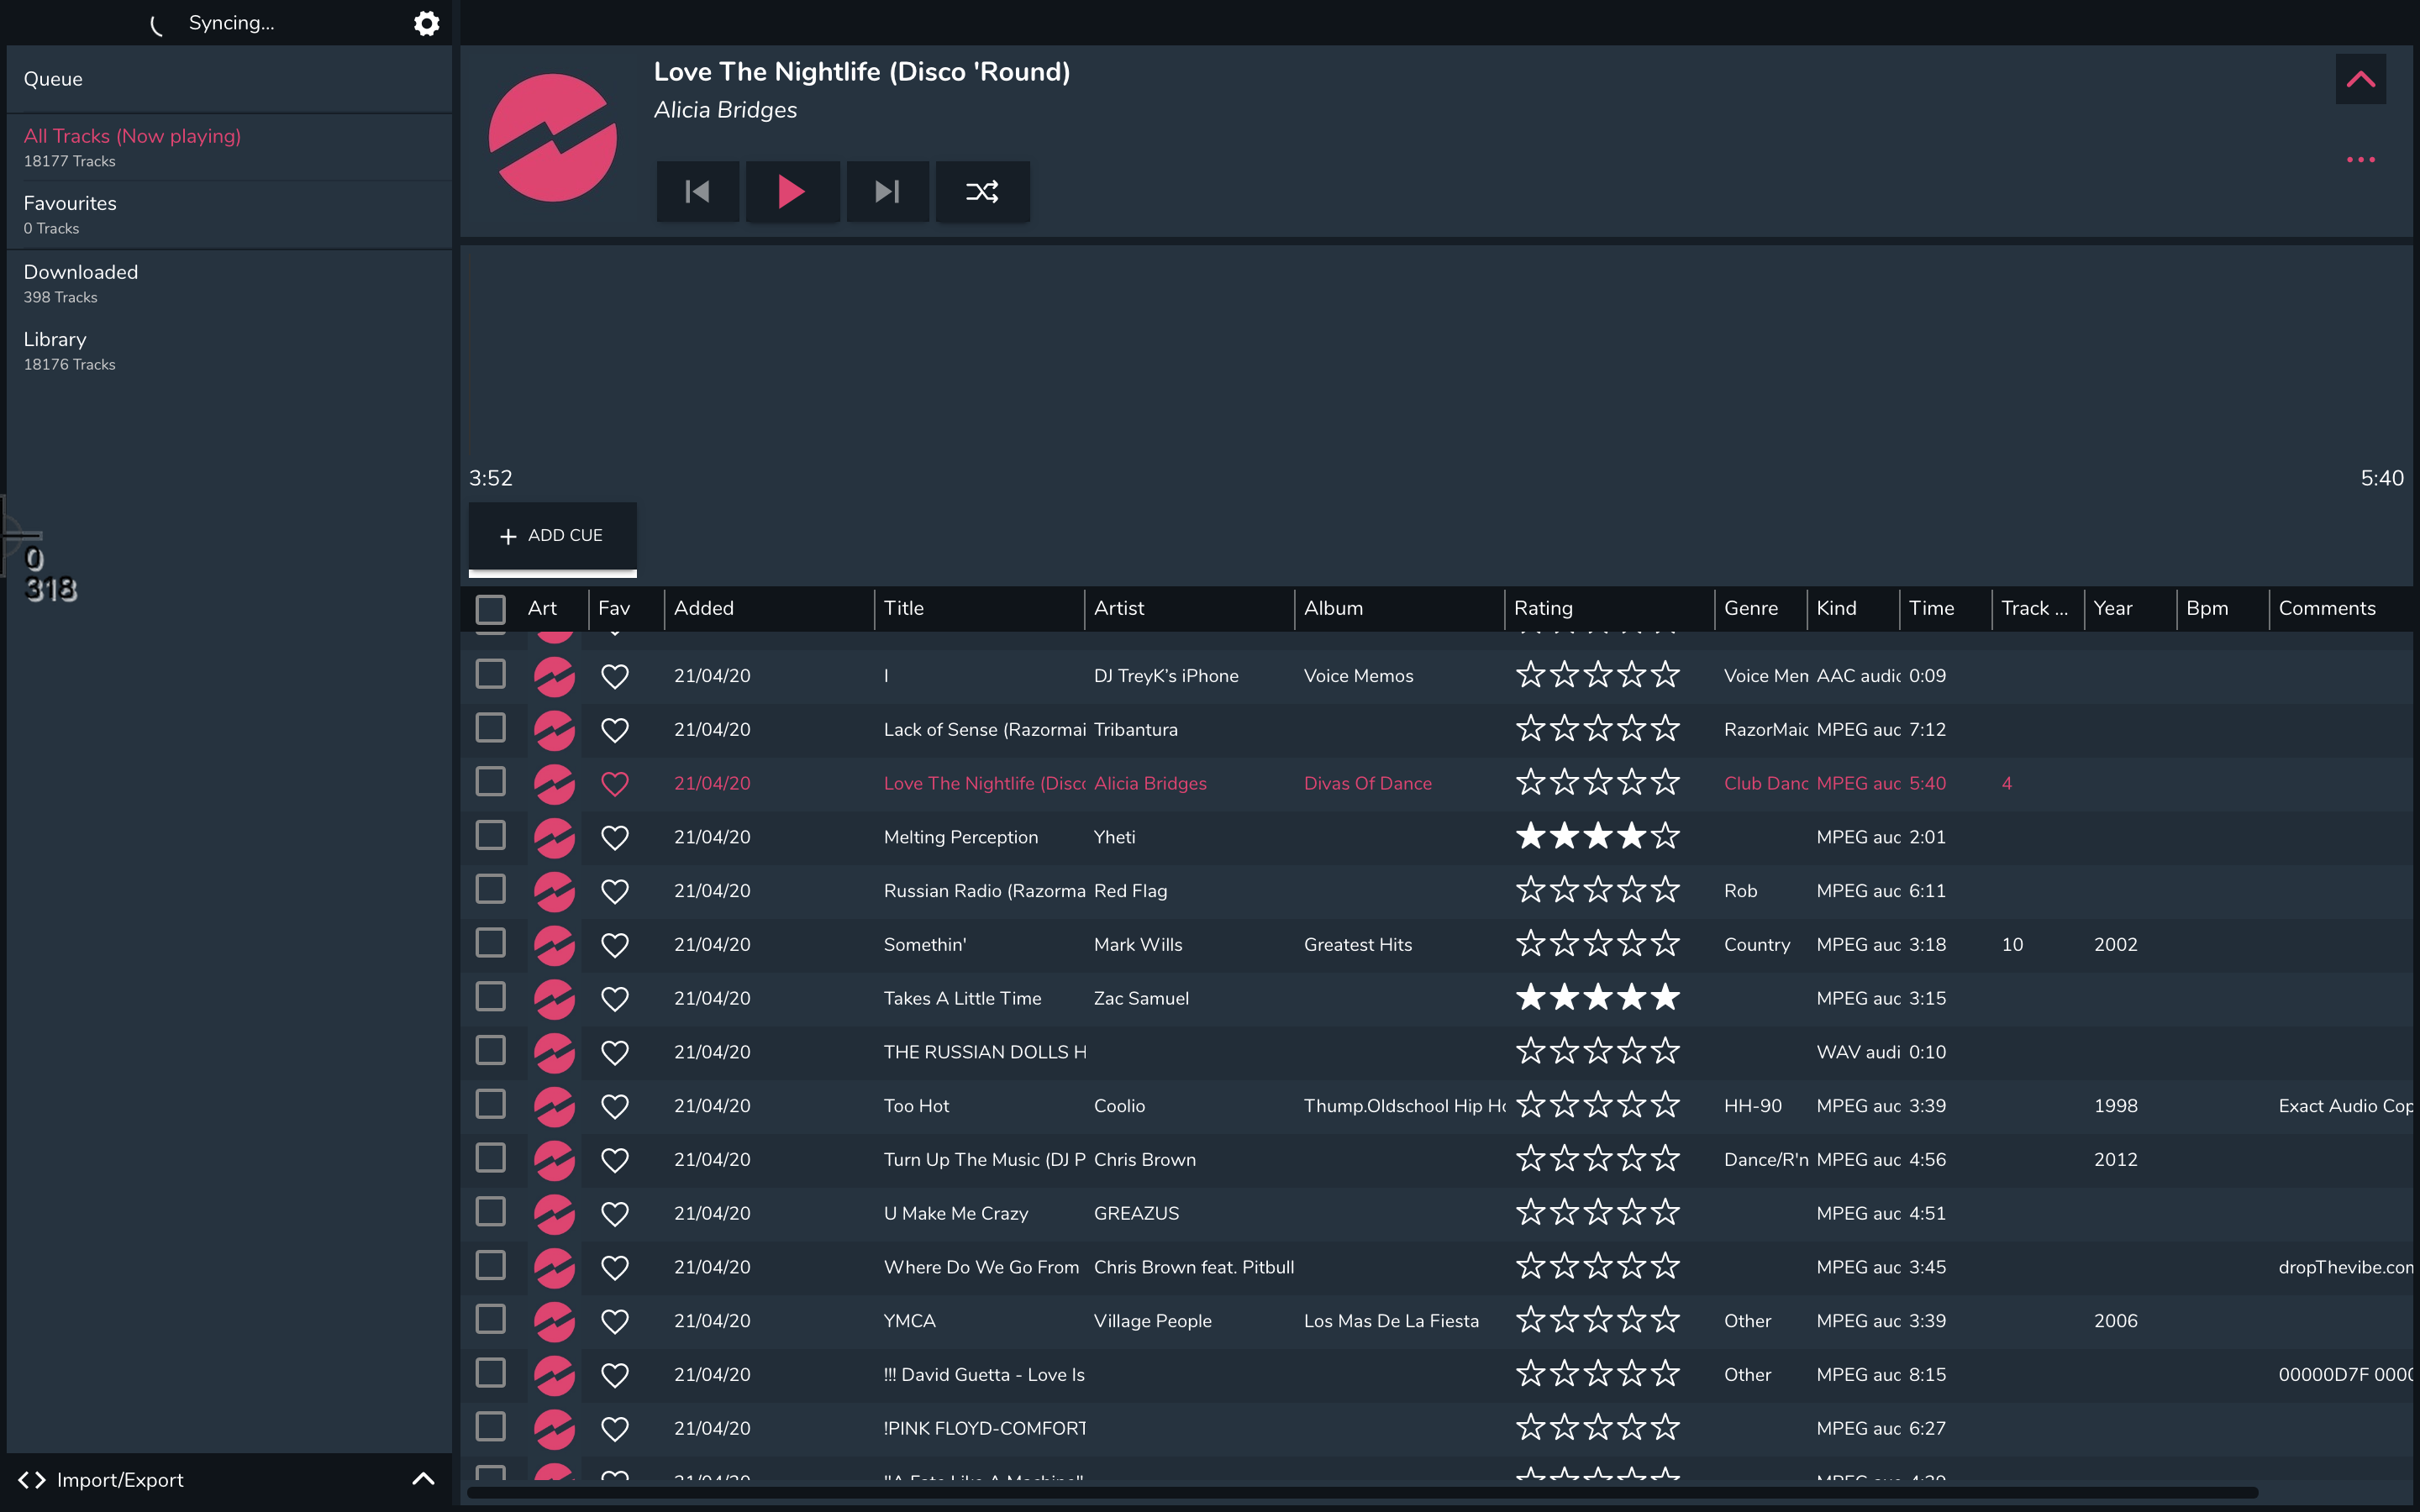Check the box for Somethin' track
2420x1512 pixels.
pos(490,943)
